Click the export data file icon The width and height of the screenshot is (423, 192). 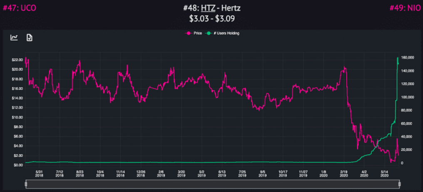click(x=30, y=38)
